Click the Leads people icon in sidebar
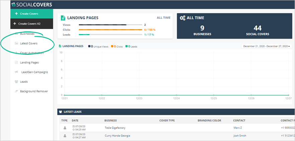 [x=16, y=82]
